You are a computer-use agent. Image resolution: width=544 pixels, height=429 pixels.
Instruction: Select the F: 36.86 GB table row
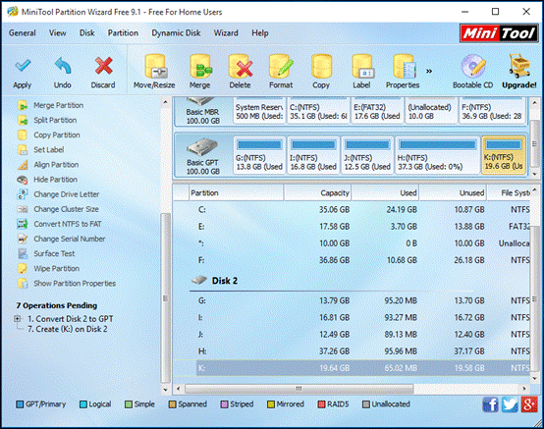click(353, 260)
